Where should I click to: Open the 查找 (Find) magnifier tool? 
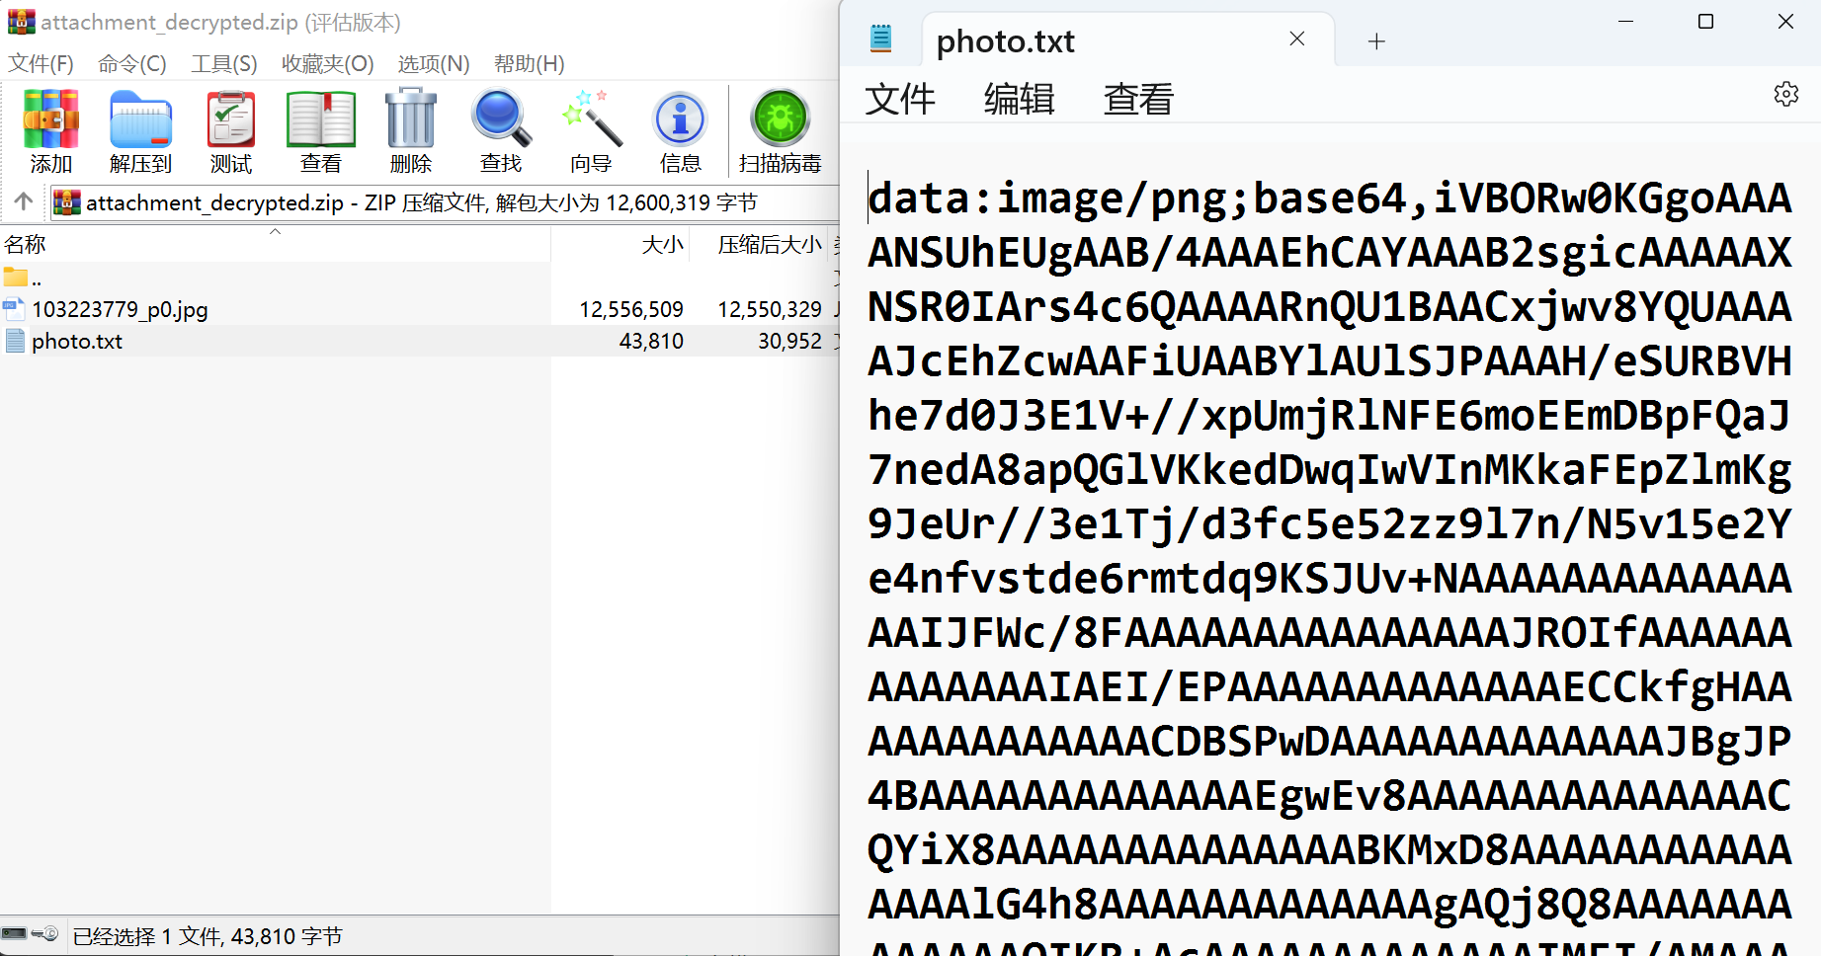click(x=500, y=130)
